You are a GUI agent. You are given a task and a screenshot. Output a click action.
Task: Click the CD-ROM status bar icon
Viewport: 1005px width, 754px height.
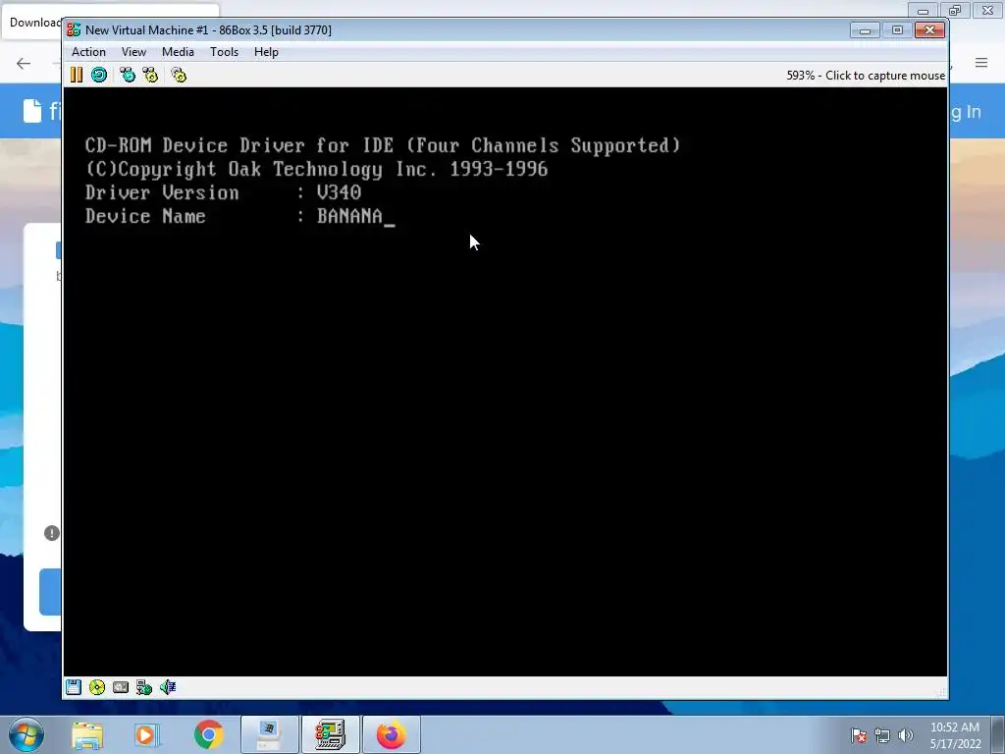tap(97, 687)
